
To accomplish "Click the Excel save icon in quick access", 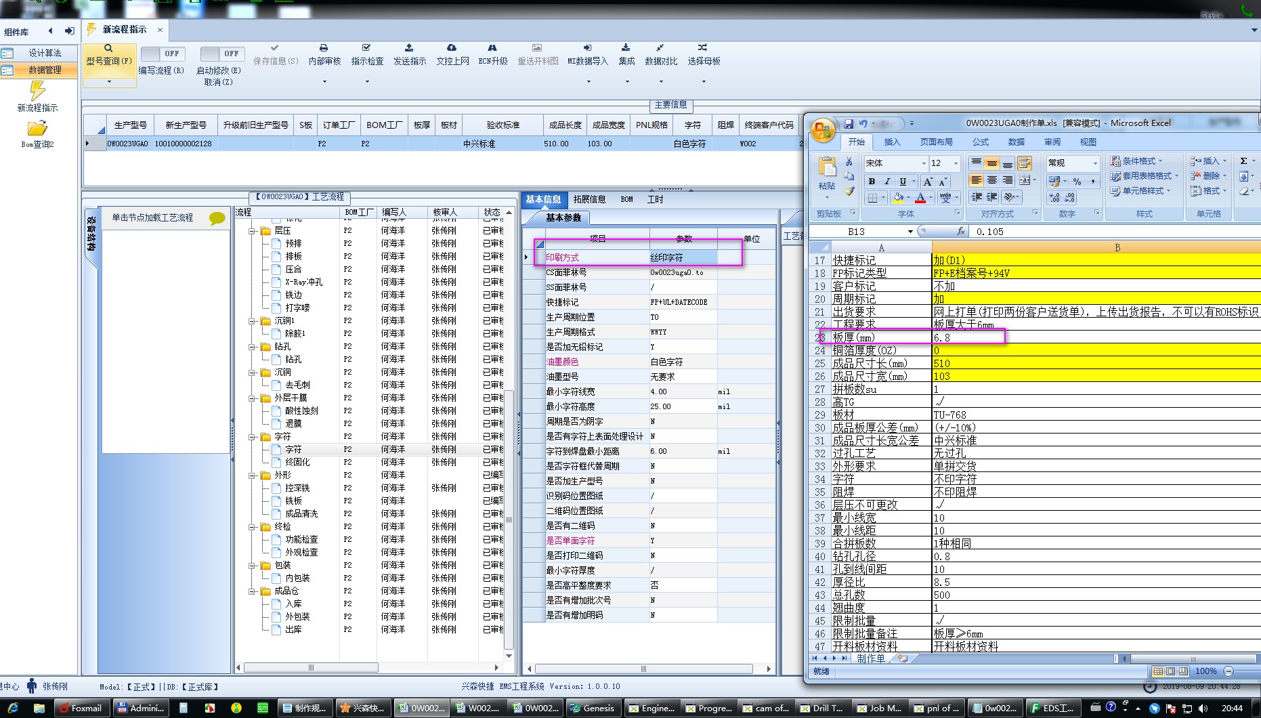I will coord(849,124).
